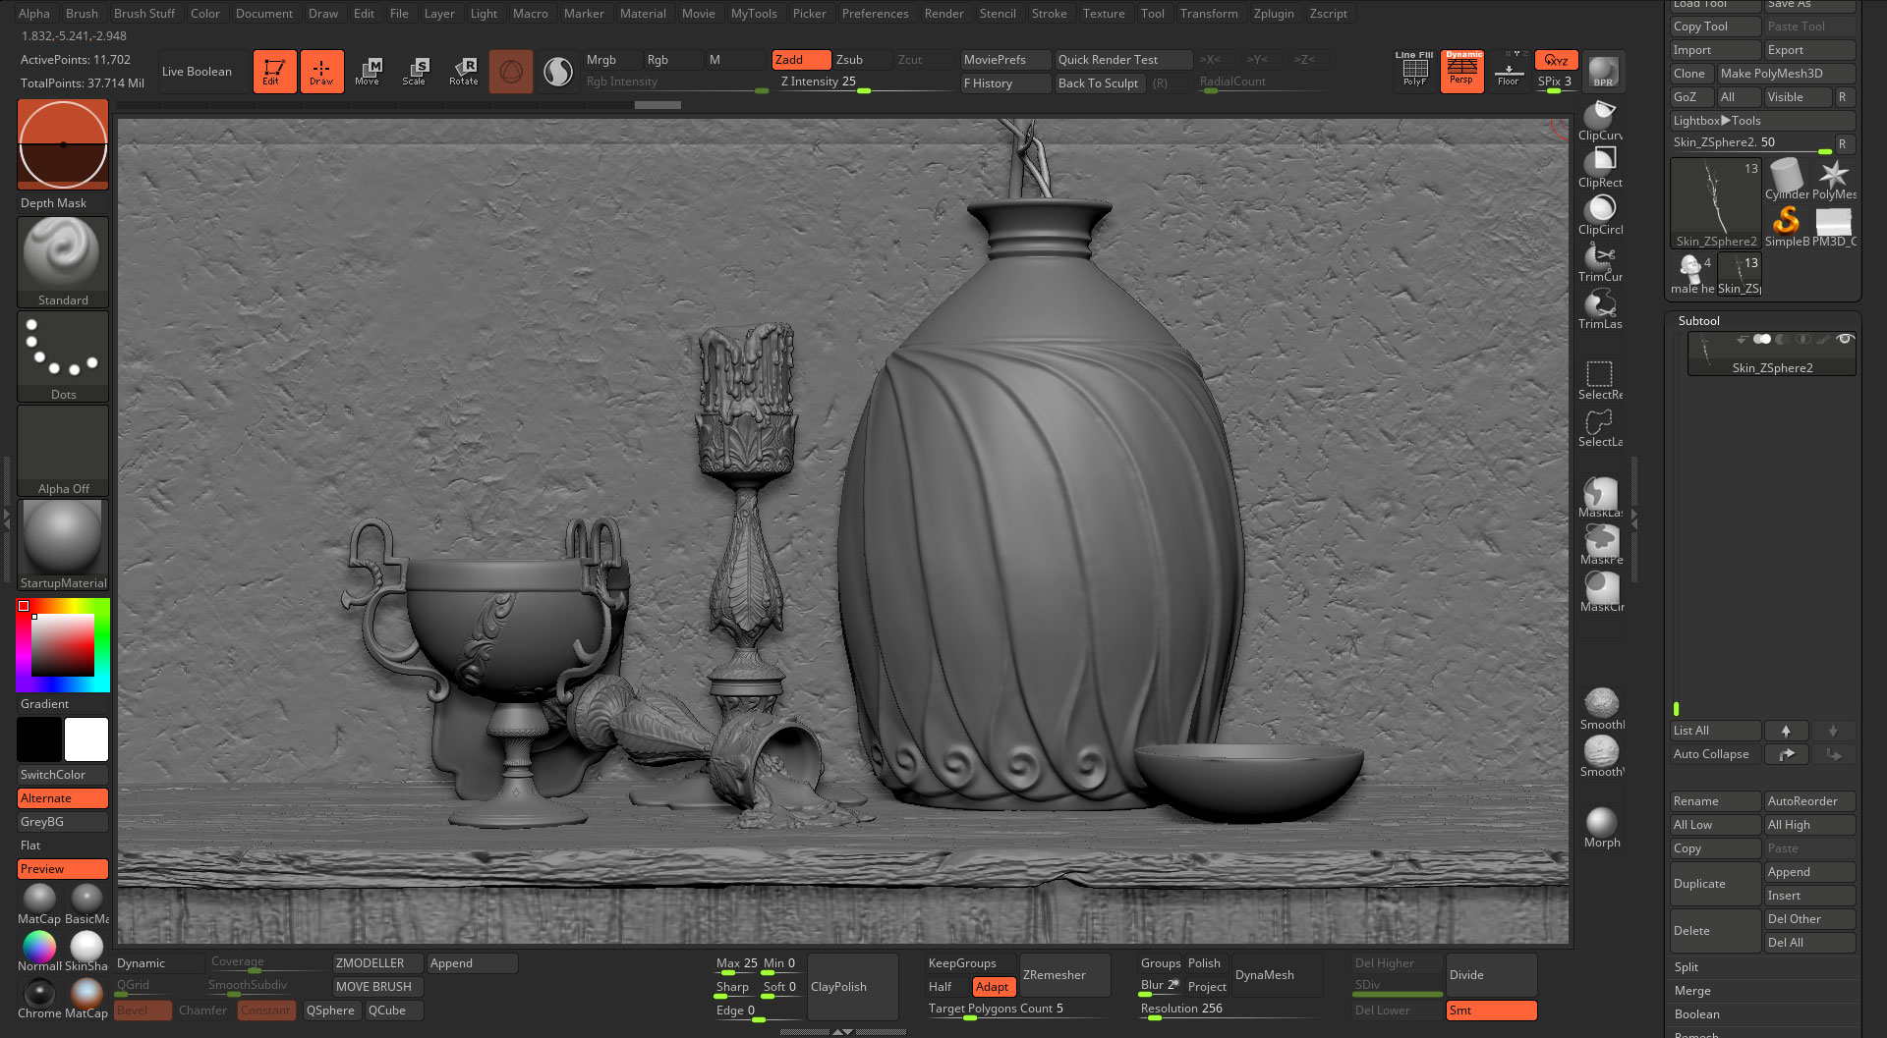
Task: Open the Transform menu
Action: (x=1209, y=13)
